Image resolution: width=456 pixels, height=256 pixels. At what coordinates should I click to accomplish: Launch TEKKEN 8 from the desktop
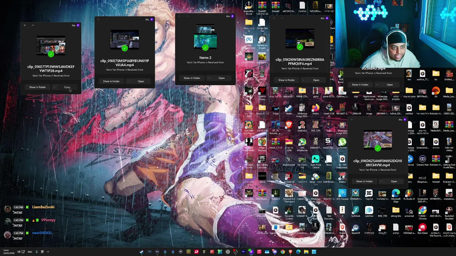(249, 75)
